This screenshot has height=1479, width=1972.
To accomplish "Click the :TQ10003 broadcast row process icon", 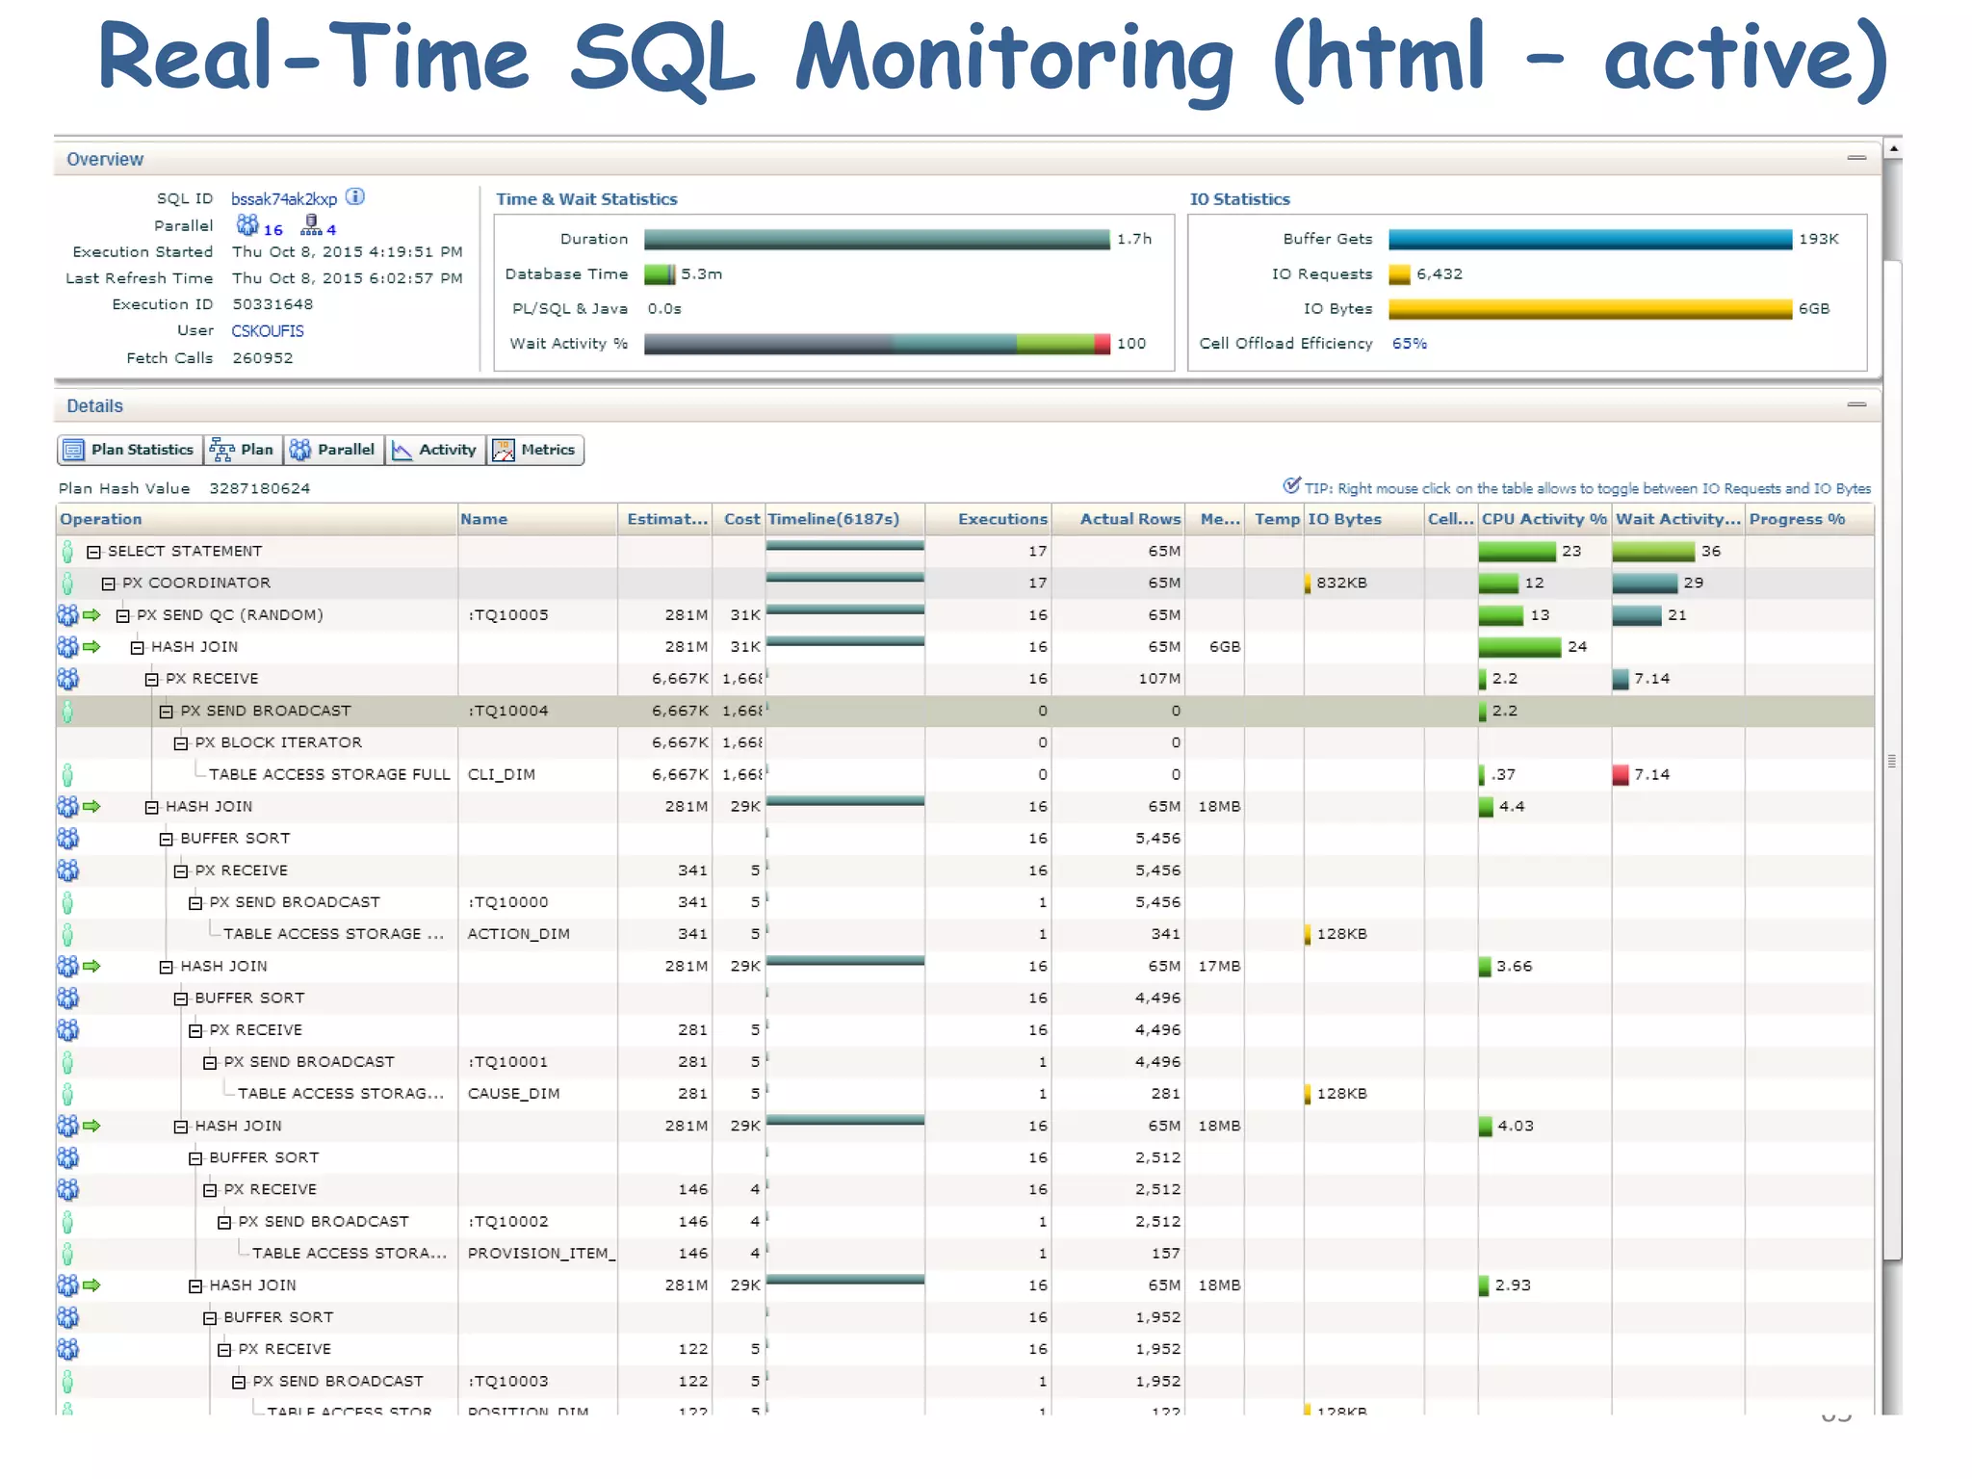I will click(67, 1382).
